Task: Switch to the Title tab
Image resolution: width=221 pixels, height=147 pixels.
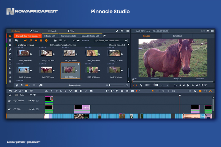Action: 71,31
